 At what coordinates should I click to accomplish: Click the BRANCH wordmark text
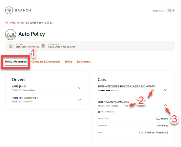click(x=23, y=10)
